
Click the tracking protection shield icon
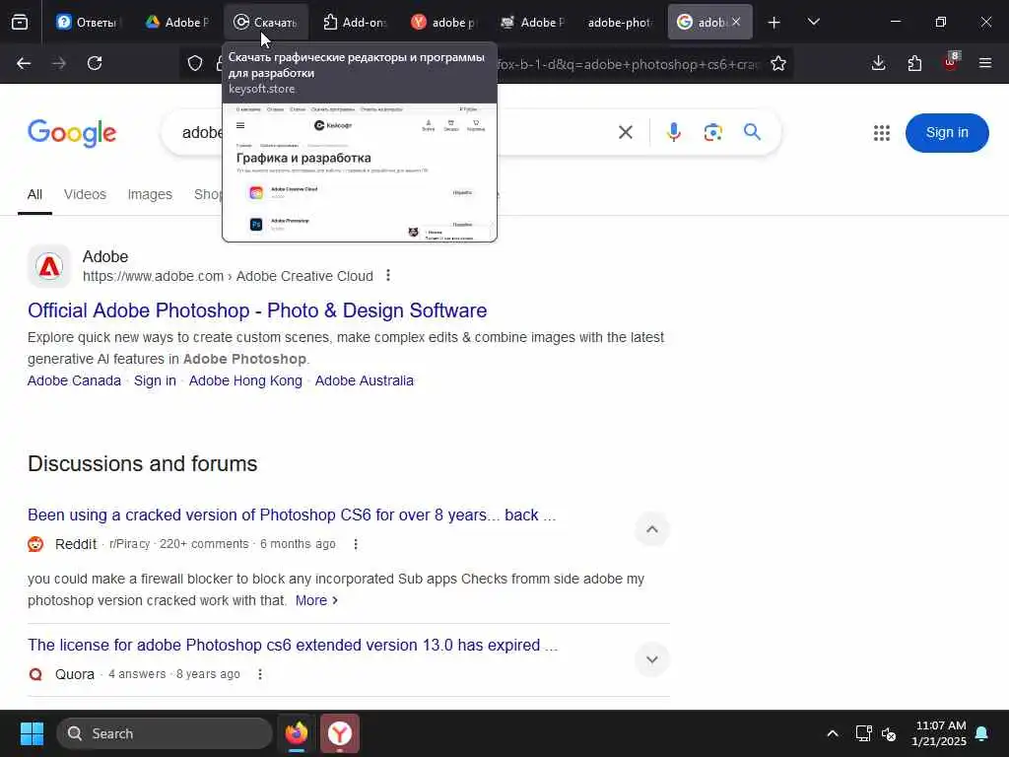point(195,63)
